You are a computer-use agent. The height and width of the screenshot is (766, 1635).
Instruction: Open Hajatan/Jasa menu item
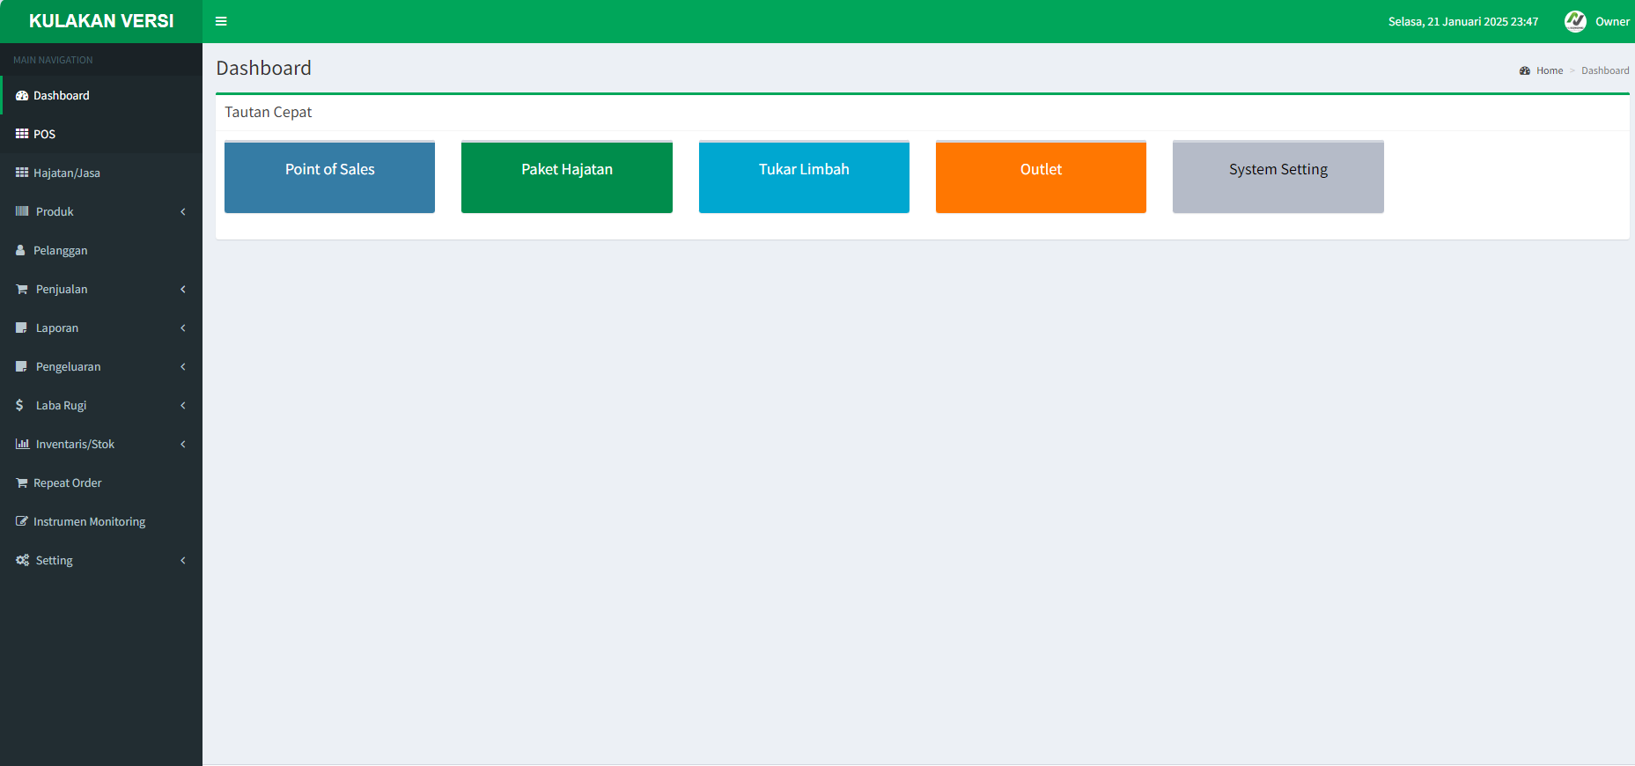[x=67, y=173]
